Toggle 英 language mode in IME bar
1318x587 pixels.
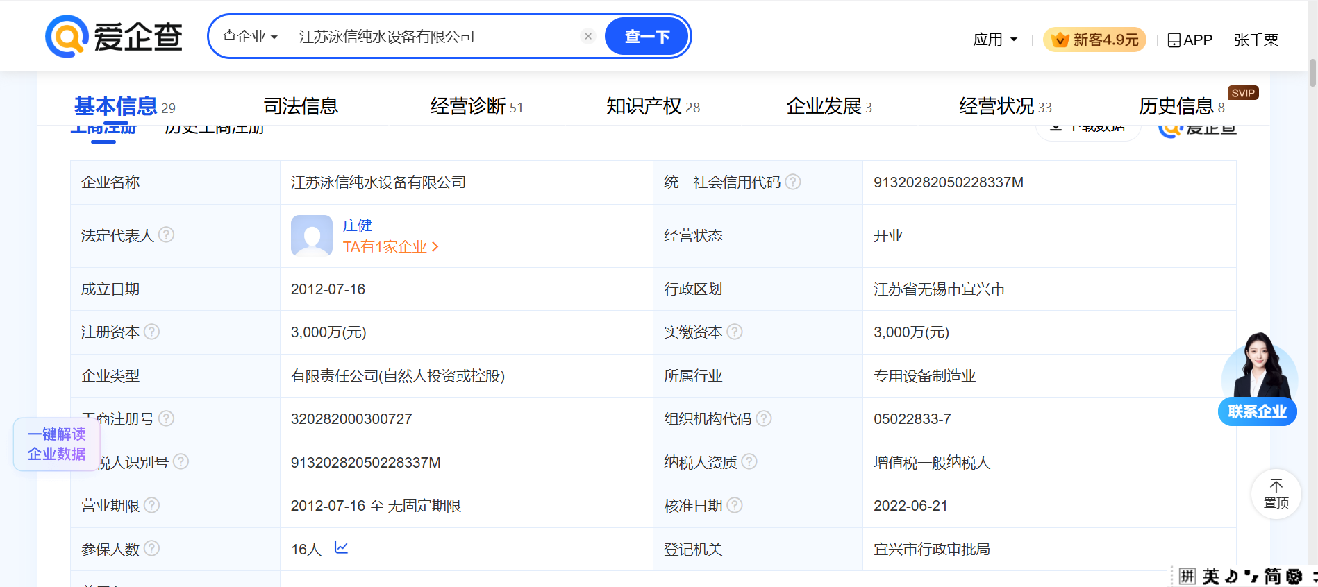point(1211,577)
